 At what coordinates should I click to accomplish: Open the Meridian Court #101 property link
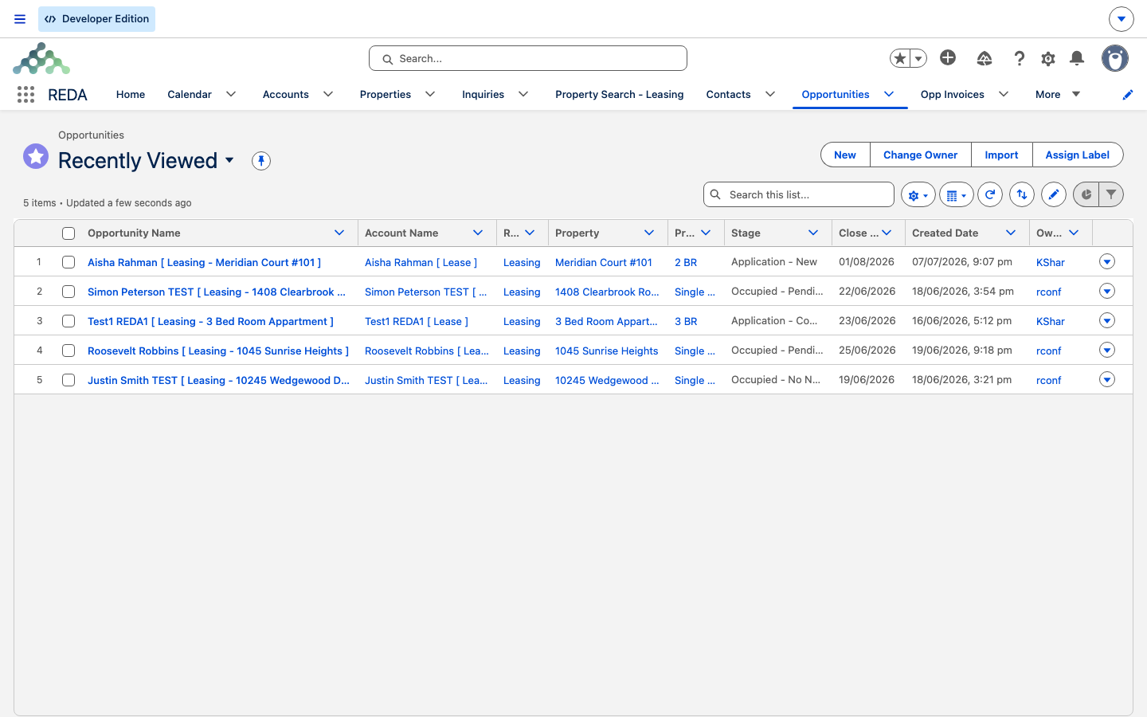tap(604, 262)
